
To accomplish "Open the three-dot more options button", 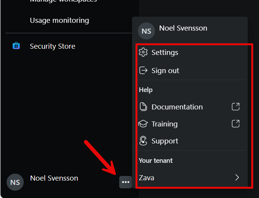I will tap(125, 182).
